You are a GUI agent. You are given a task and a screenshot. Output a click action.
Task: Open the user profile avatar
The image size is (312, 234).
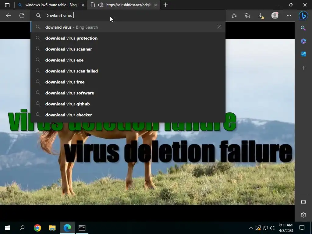[x=275, y=15]
